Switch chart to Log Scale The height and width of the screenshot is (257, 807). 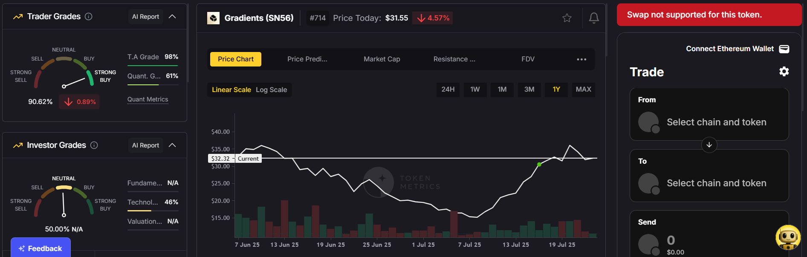(x=271, y=90)
